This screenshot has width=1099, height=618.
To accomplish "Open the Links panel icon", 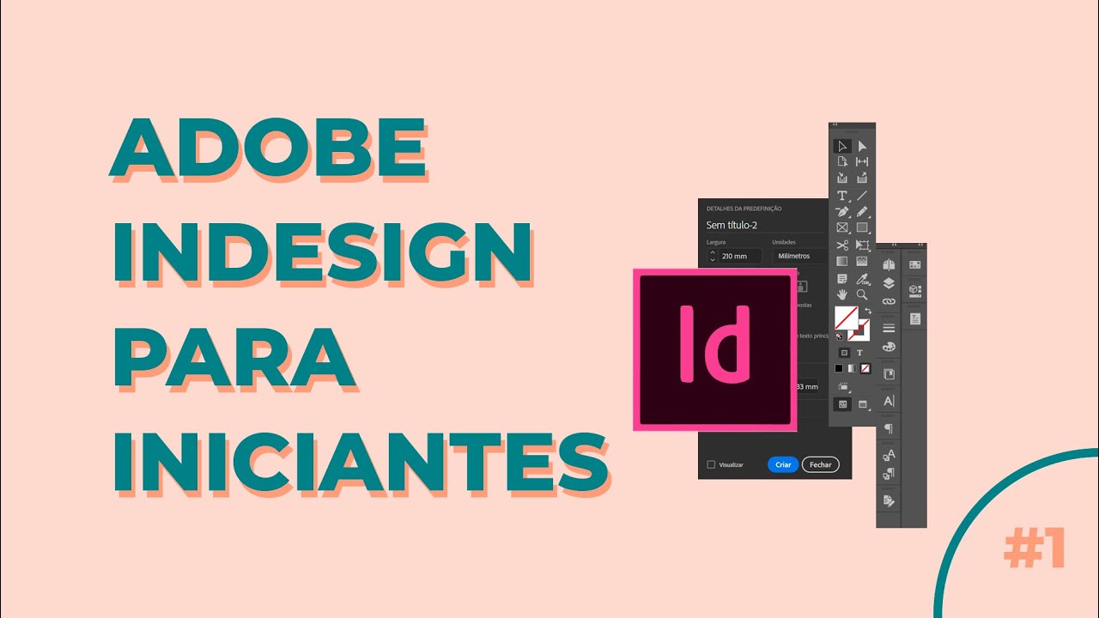I will (x=889, y=301).
